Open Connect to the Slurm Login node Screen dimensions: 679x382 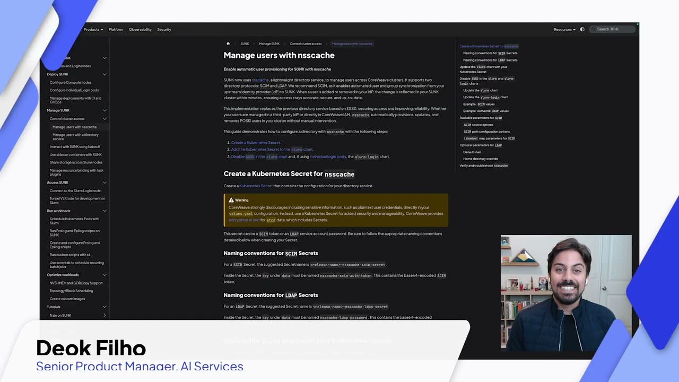[75, 190]
